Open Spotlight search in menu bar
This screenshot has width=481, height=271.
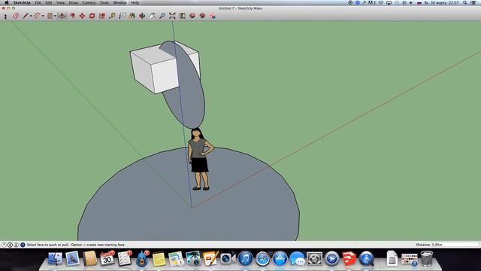tap(465, 3)
